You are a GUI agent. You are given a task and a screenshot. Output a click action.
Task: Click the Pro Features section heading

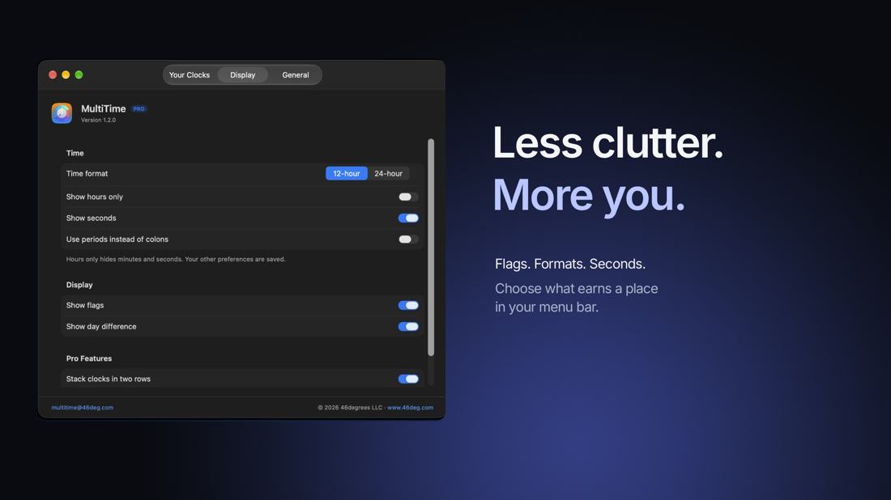[x=88, y=358]
